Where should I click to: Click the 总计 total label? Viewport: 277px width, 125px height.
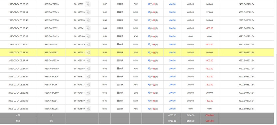tap(18, 121)
